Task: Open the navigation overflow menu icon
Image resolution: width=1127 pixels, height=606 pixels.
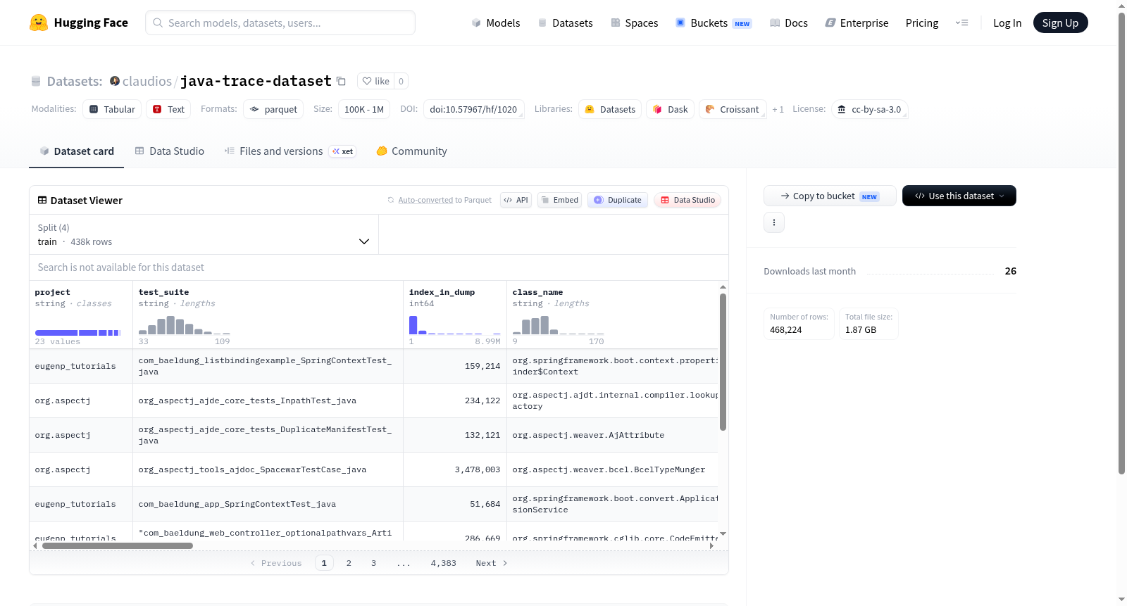Action: 961,23
